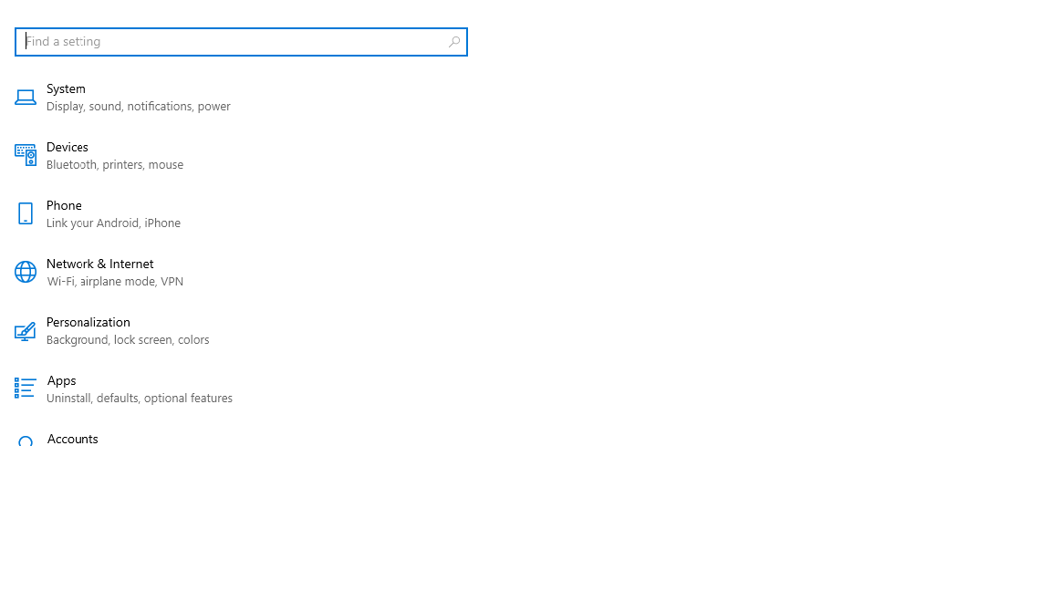The image size is (1051, 591).
Task: Go to Phone settings label
Action: point(64,206)
